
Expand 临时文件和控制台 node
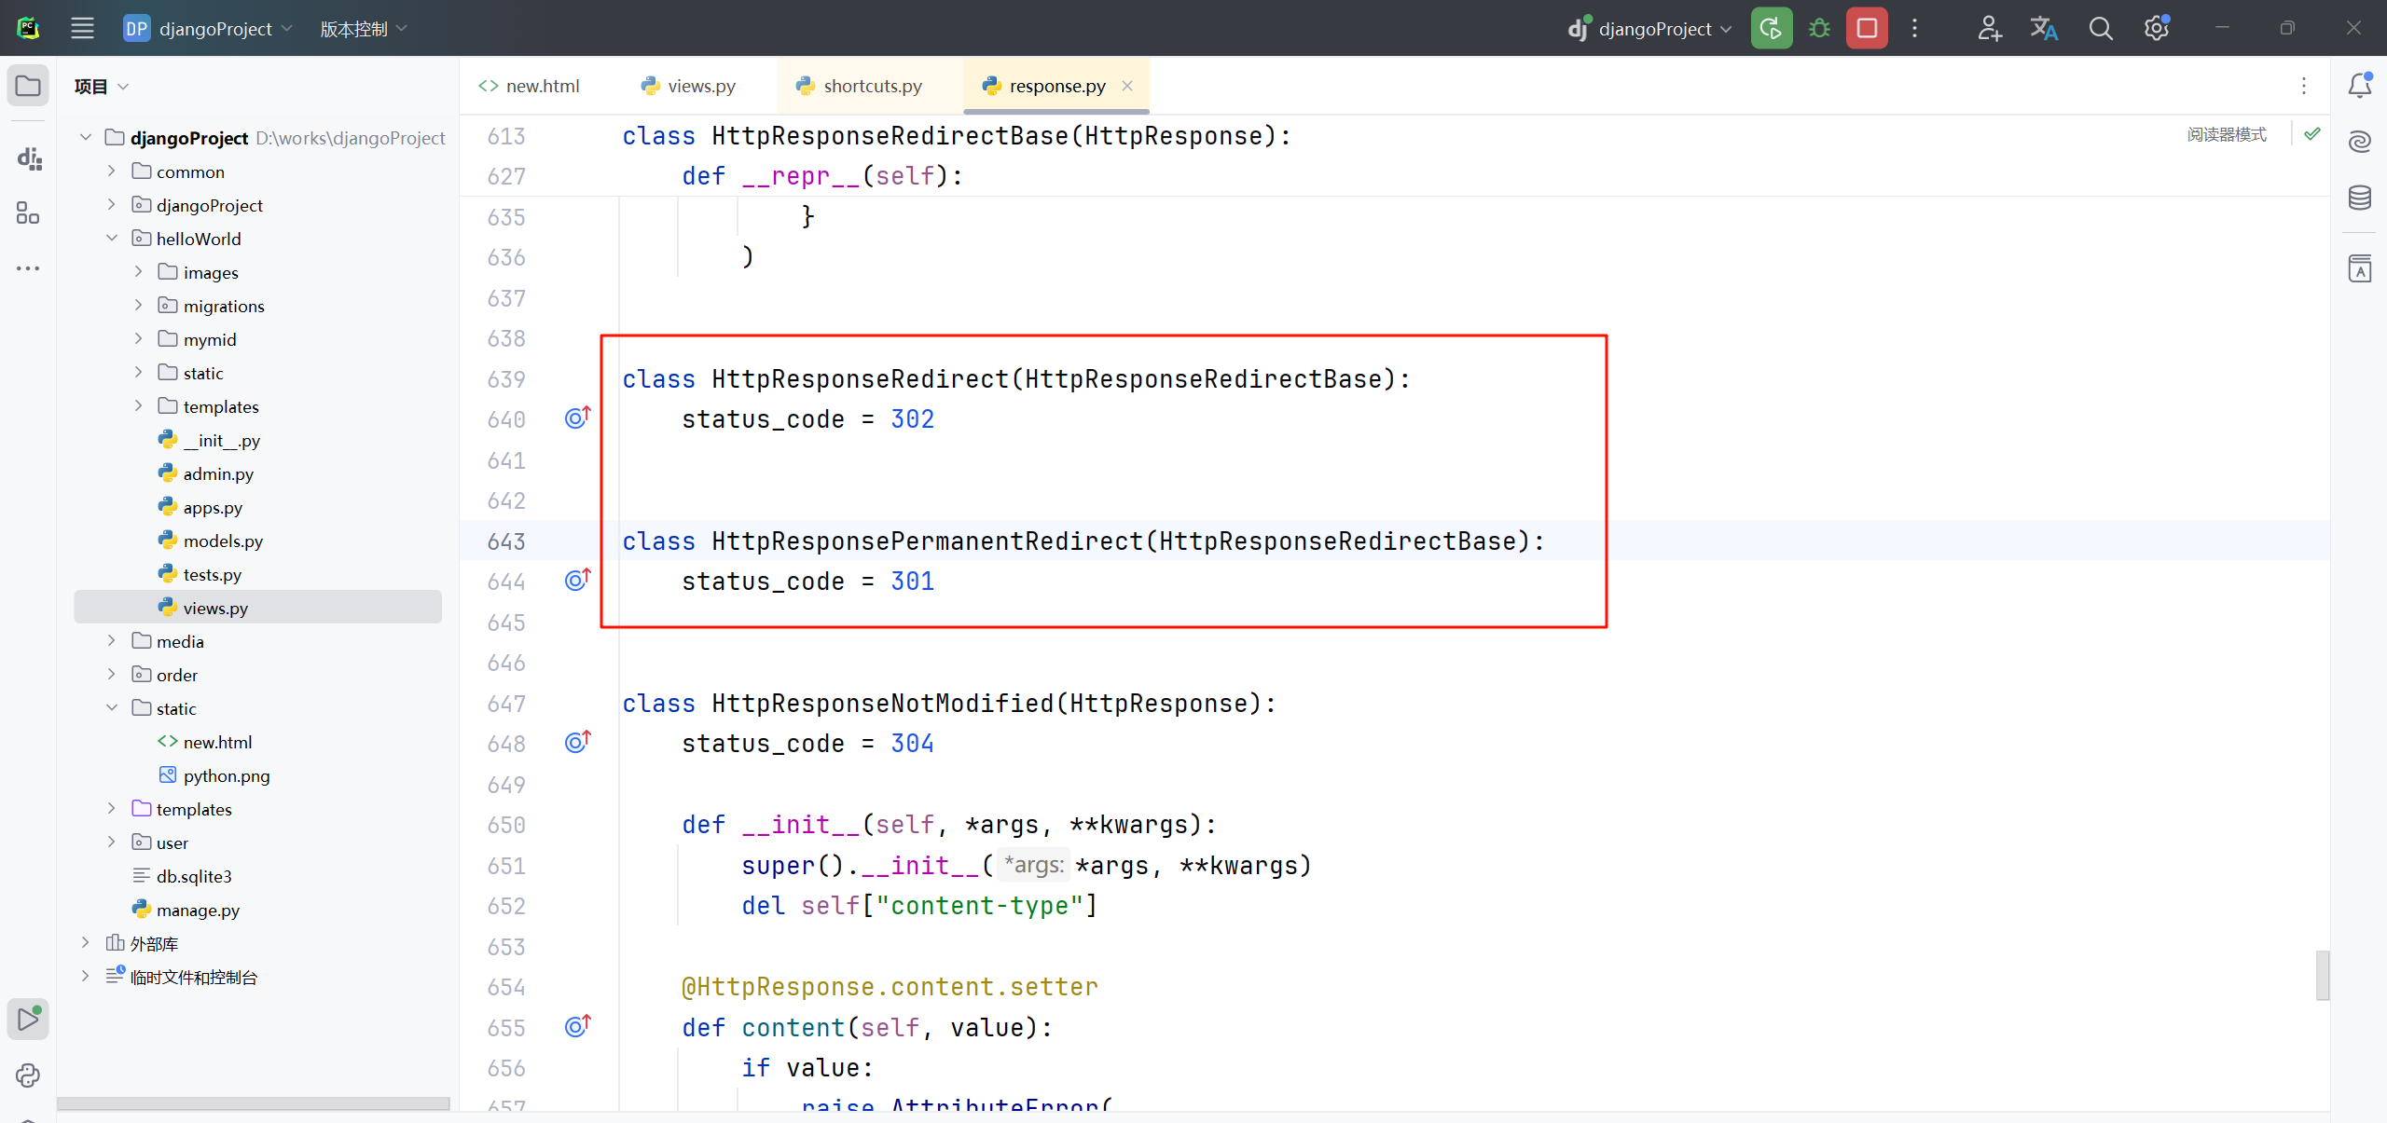coord(86,976)
